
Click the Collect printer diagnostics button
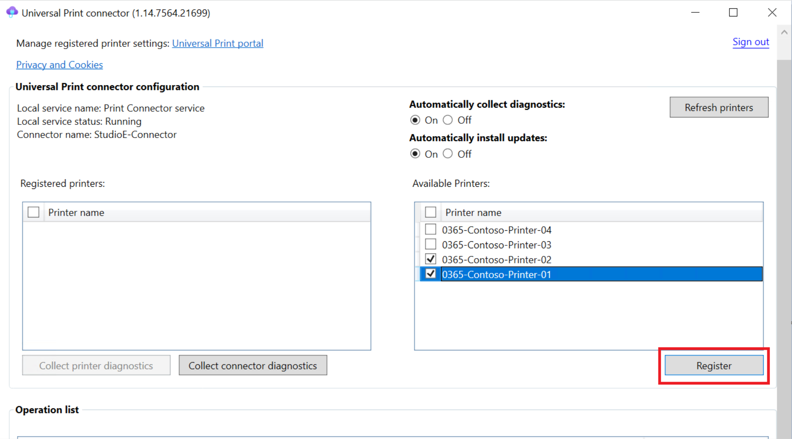point(96,365)
